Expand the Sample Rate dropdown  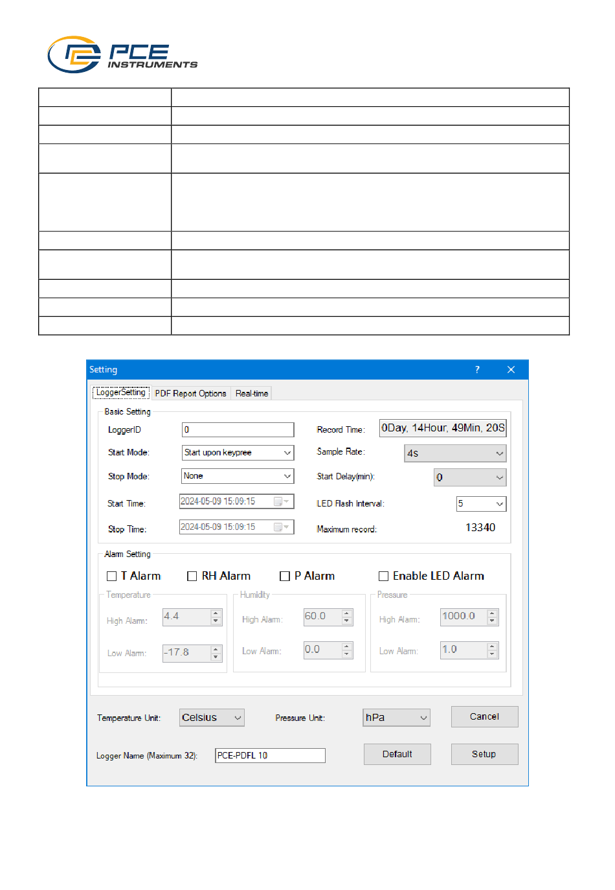tap(455, 453)
